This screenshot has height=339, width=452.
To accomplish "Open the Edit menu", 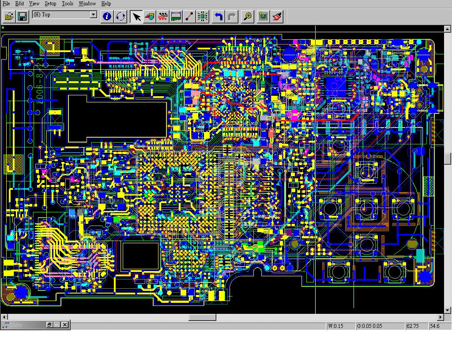I will [19, 4].
